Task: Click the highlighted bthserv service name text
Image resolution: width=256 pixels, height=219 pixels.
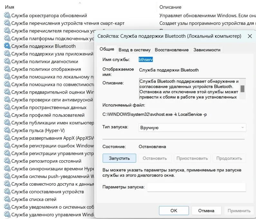Action: point(146,59)
